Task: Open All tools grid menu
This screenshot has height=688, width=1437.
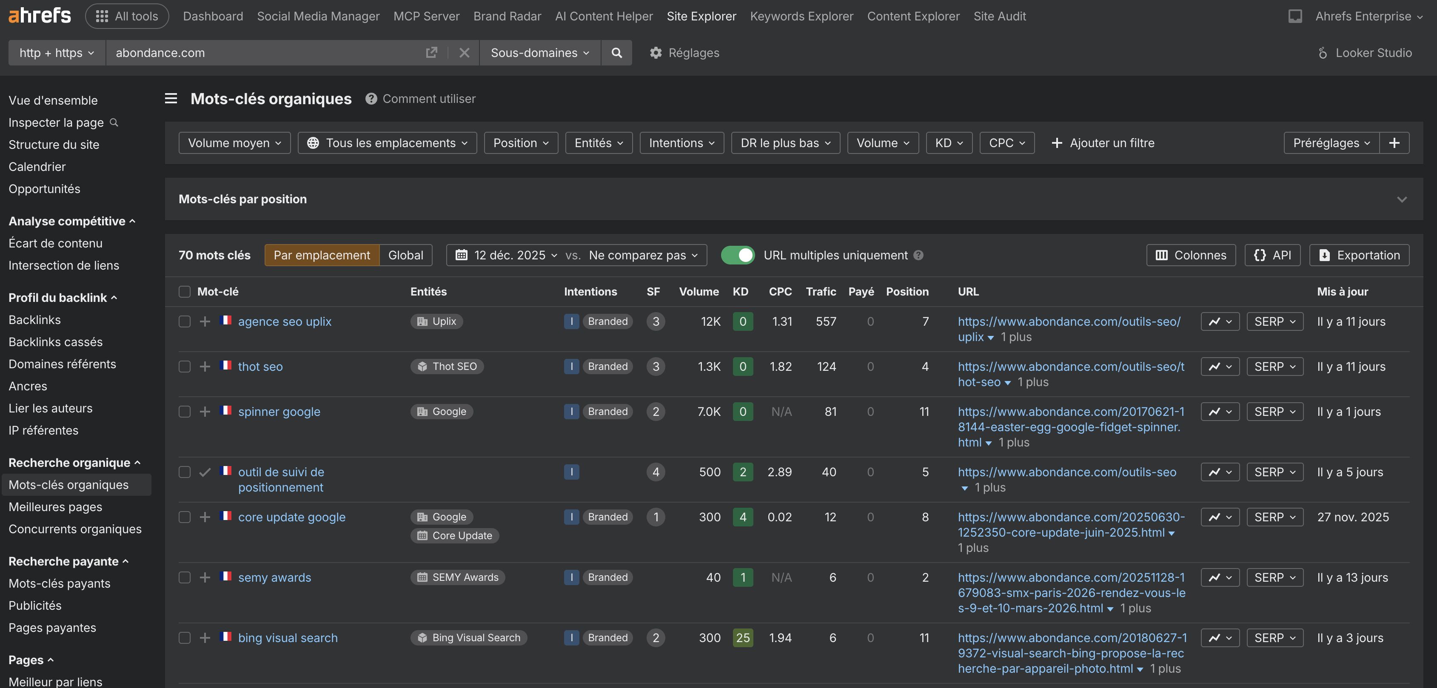Action: click(x=127, y=16)
